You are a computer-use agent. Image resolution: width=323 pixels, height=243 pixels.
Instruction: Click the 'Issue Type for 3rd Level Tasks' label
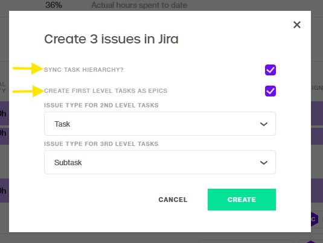(101, 144)
